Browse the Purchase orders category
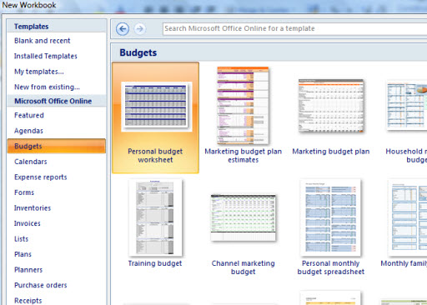The image size is (427, 305). [41, 285]
